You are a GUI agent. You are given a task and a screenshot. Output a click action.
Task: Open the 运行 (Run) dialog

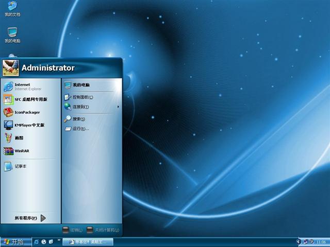point(79,129)
